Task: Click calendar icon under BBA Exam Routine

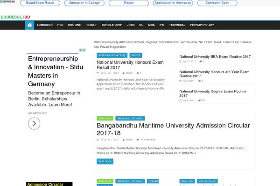Action: [180, 61]
